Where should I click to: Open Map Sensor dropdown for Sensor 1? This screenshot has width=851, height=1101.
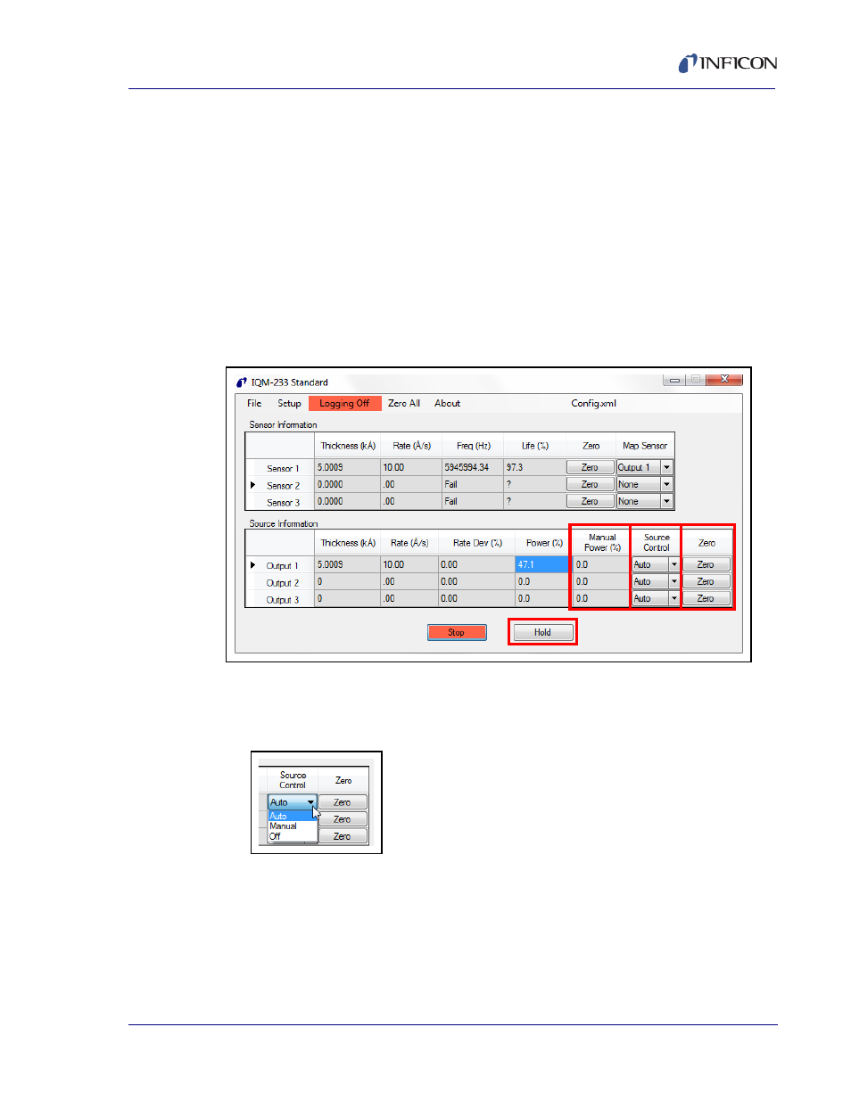coord(666,467)
